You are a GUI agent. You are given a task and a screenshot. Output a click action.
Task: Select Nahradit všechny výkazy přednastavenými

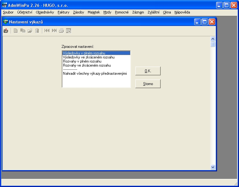96,73
